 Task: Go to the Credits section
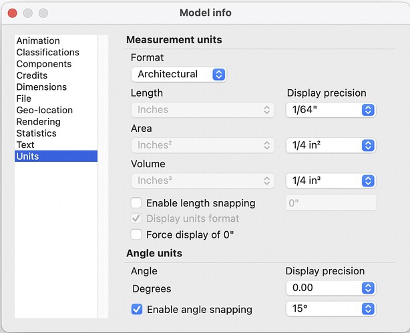pos(32,75)
